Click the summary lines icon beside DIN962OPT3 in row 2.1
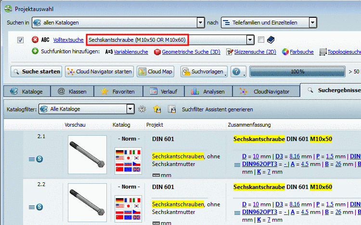The width and height of the screenshot is (361, 225). coord(237,165)
